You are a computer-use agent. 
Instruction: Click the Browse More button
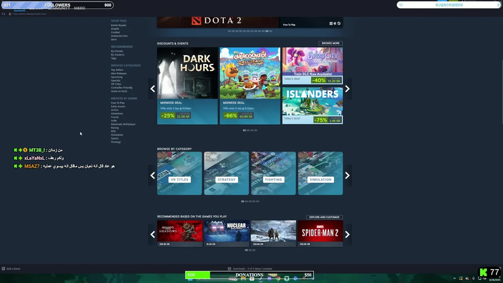click(x=330, y=43)
